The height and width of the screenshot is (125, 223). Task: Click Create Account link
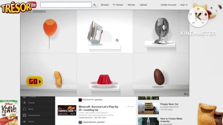coord(168,5)
